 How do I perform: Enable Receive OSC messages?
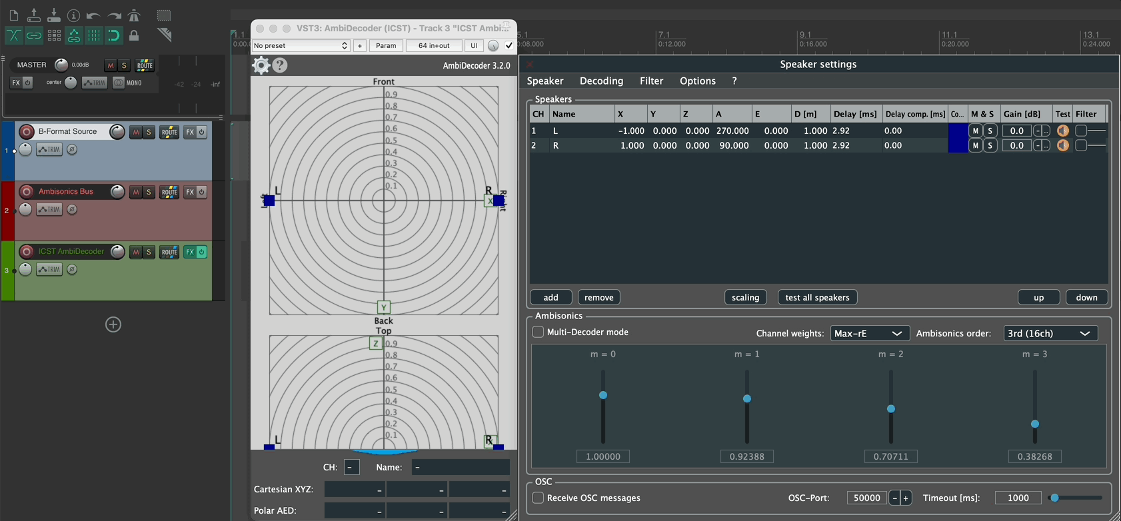[x=538, y=498]
